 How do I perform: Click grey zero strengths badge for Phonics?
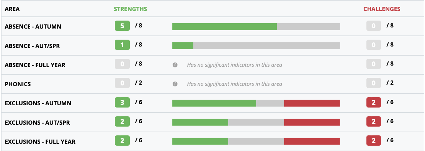pyautogui.click(x=122, y=84)
